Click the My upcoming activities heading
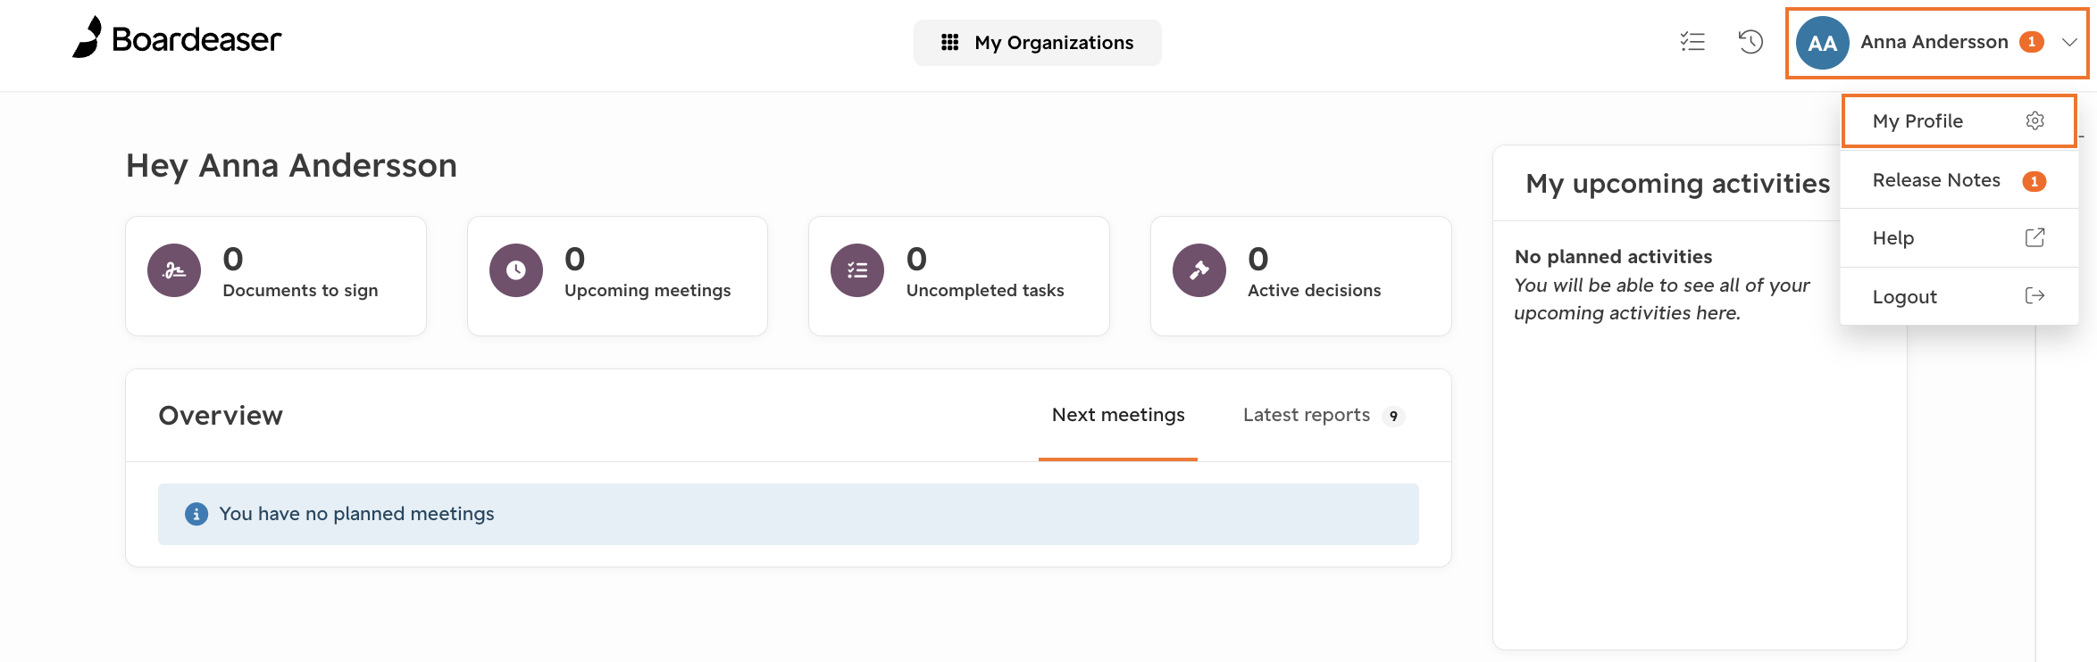Screen dimensions: 2097x662 tap(1678, 184)
